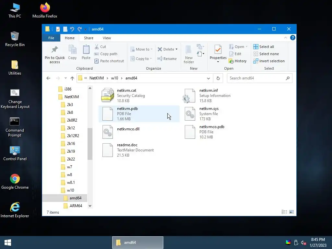Select the netkvm.sys System file
The height and width of the screenshot is (249, 332).
(221, 114)
